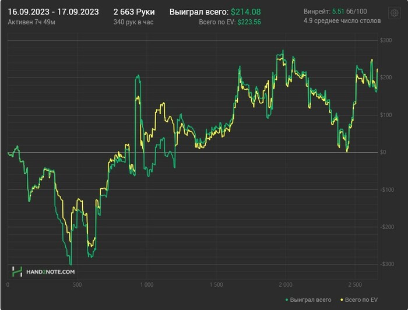
Task: Click the yellow legend line marker
Action: 341,300
